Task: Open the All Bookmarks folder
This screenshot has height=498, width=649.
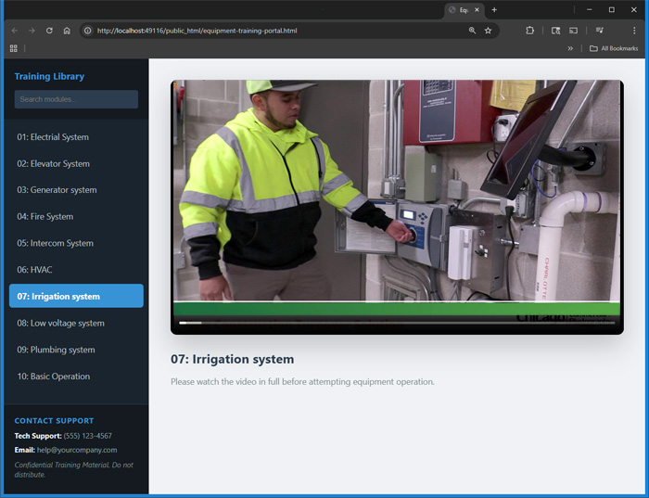Action: click(614, 48)
